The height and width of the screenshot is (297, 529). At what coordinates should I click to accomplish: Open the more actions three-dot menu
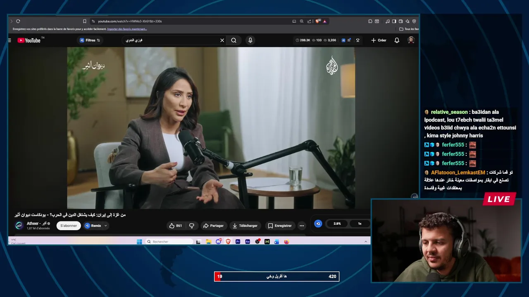(302, 226)
